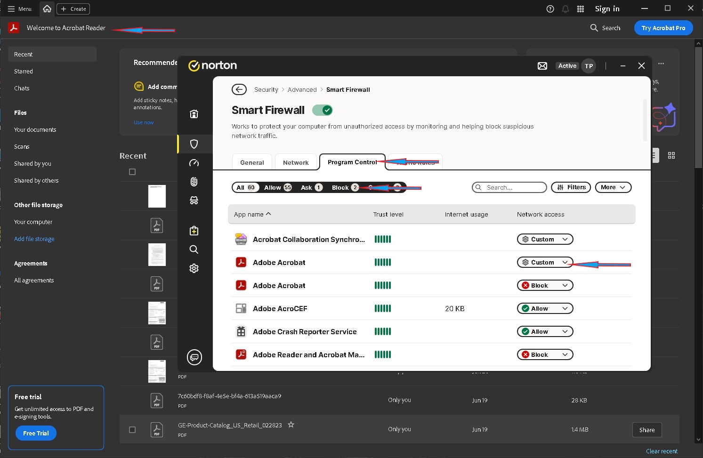
Task: Click the Try Acrobat Pro button
Action: pos(663,28)
